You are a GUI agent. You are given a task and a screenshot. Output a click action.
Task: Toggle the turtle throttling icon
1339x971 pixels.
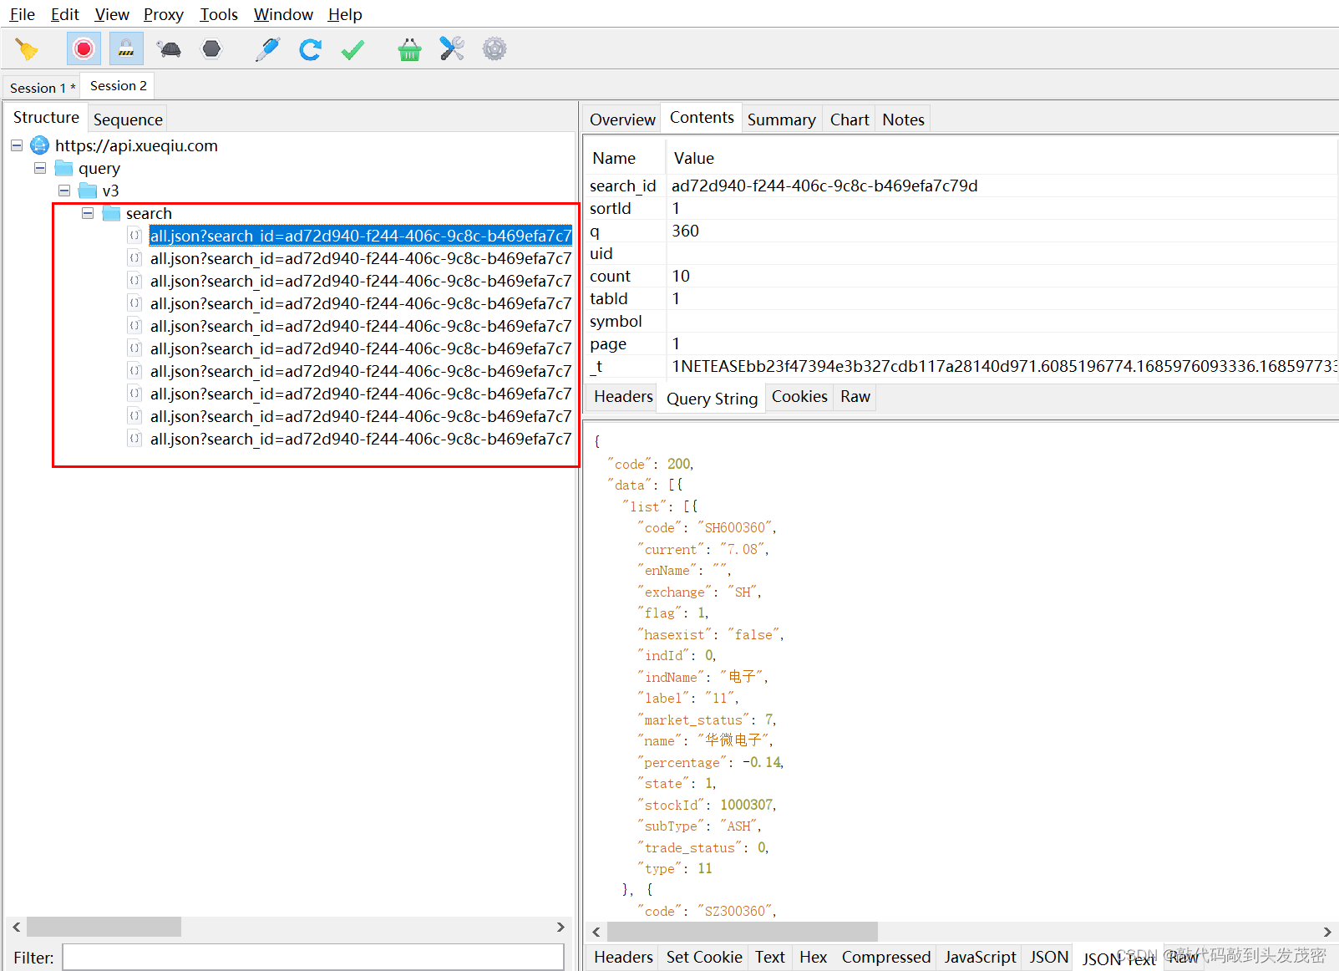(169, 49)
